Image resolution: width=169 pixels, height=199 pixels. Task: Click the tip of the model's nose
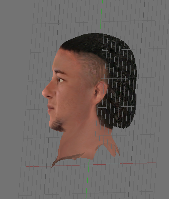44,93
